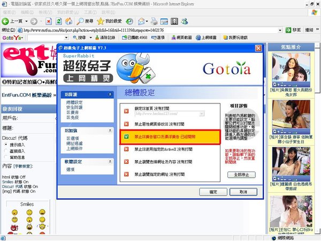Click the Refresh page icon
This screenshot has height=241, width=321.
[x=59, y=21]
